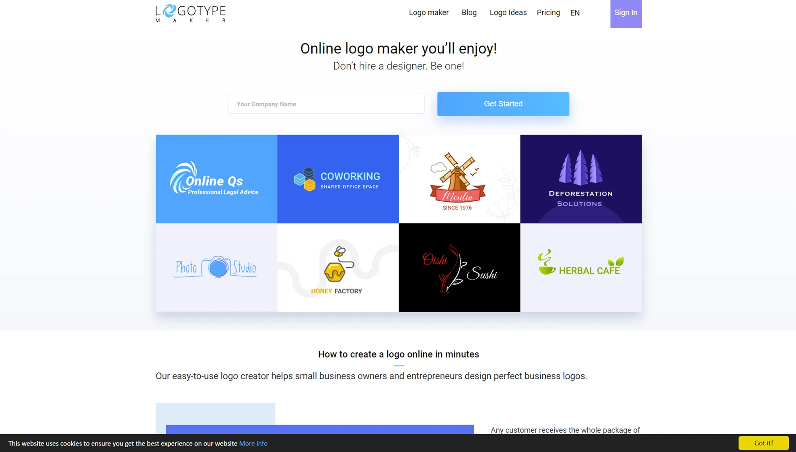Viewport: 796px width, 452px height.
Task: Open the Logo maker menu item
Action: (x=428, y=12)
